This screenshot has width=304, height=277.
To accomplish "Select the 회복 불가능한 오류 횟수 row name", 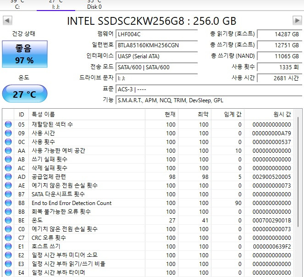I will (x=61, y=211).
